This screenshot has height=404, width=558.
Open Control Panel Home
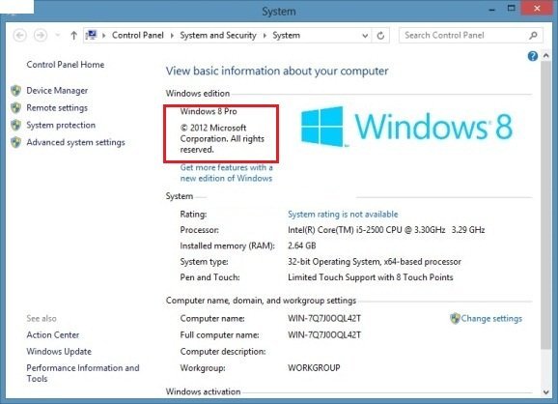tap(66, 65)
